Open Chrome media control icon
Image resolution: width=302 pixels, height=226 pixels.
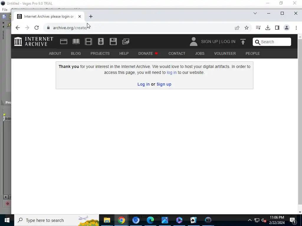coord(258,28)
